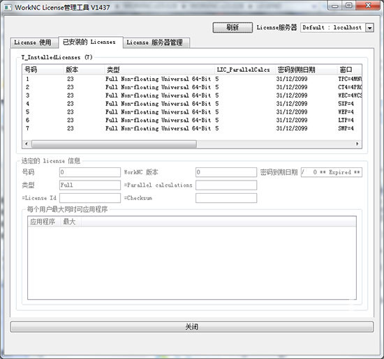Click the CT4=4 window cell
Viewport: 384px width, 359px height.
[x=350, y=87]
